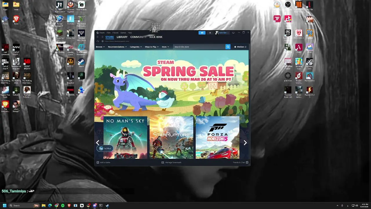Click the taskbar Search box
The height and width of the screenshot is (209, 371).
24,206
